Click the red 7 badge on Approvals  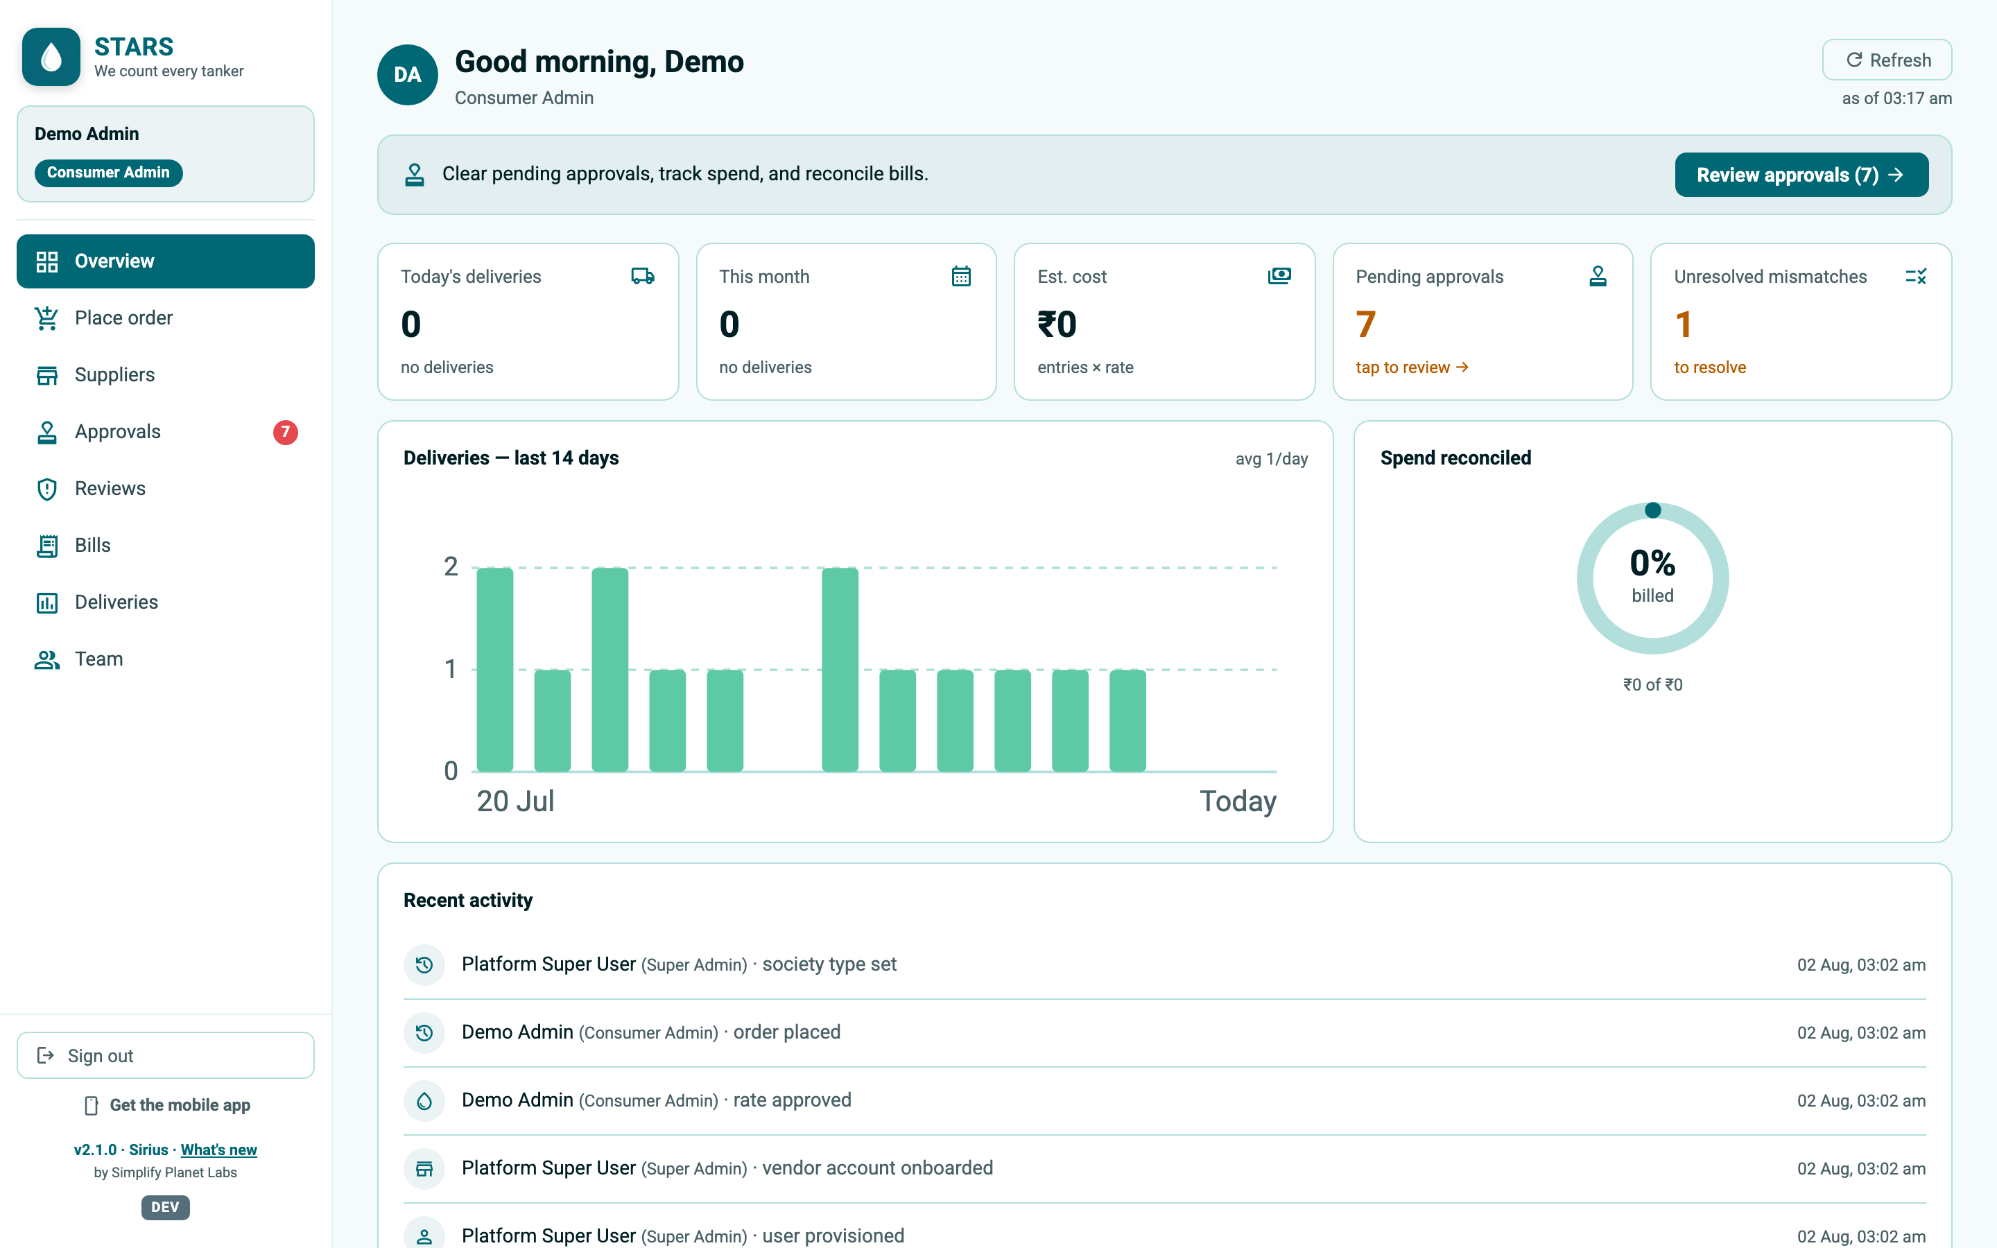[x=286, y=432]
